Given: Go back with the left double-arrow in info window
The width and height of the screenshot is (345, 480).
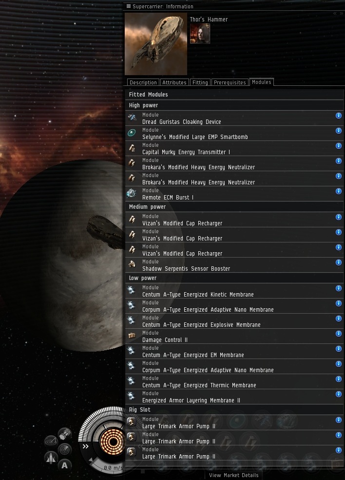Looking at the screenshot, I should pos(335,14).
